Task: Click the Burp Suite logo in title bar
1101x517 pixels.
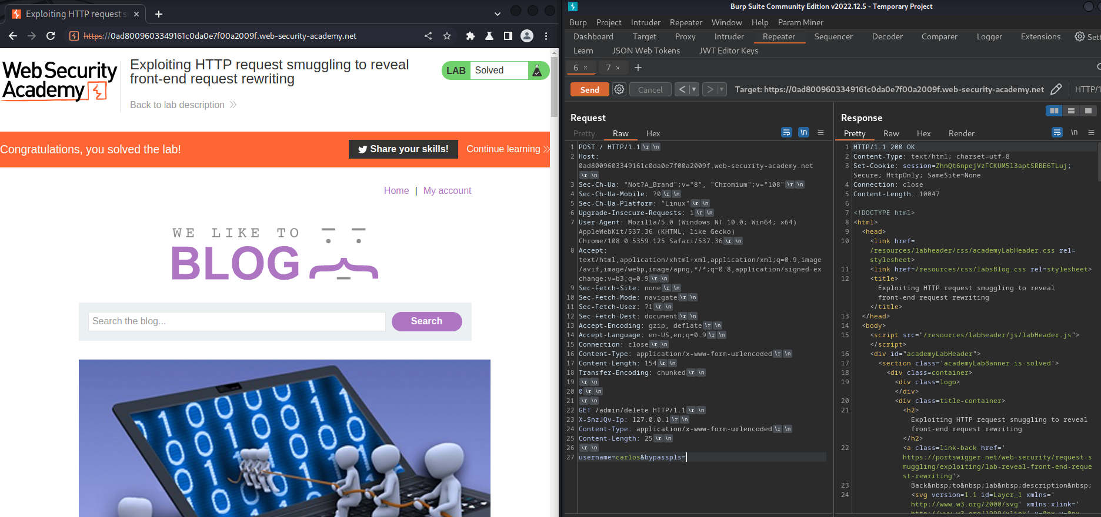Action: click(x=573, y=6)
